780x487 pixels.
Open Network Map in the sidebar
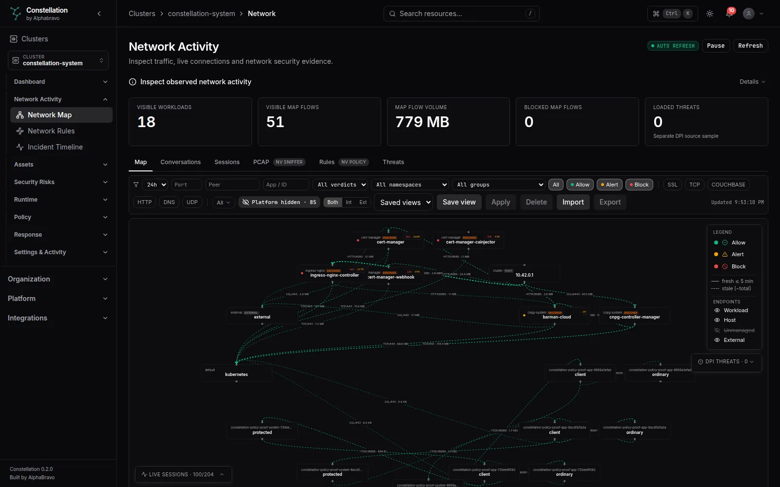pos(61,115)
